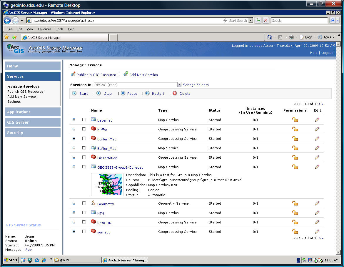
Task: Edit the HTH service with pencil icon
Action: [x=317, y=213]
